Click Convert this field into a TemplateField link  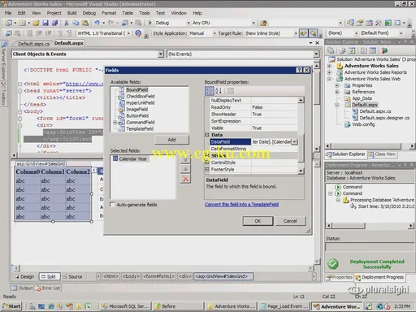[x=241, y=205]
